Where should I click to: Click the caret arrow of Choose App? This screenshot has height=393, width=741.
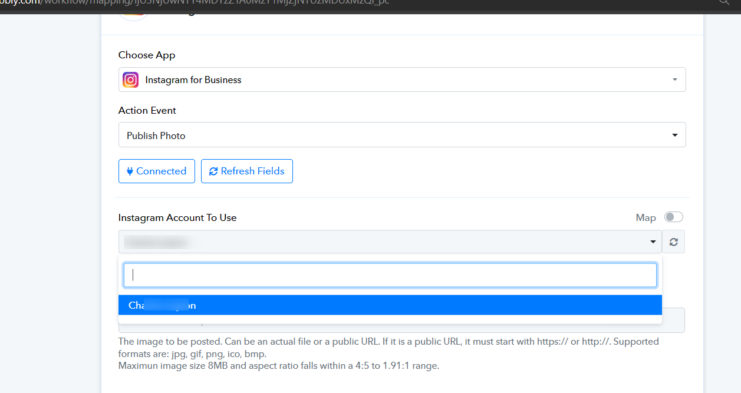(675, 80)
